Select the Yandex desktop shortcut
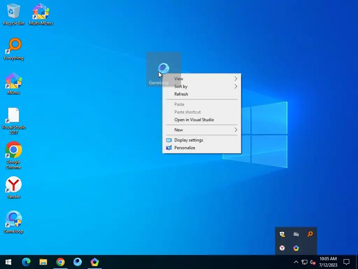The image size is (358, 269). [x=14, y=187]
